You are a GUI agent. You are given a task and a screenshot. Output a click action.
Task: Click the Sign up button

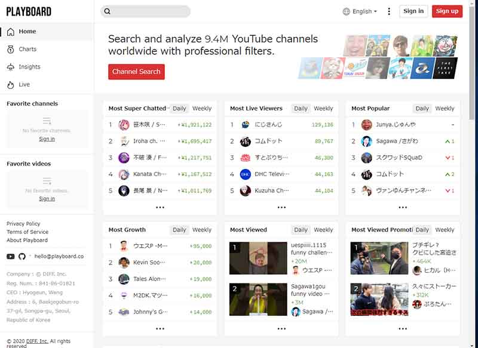tap(447, 11)
